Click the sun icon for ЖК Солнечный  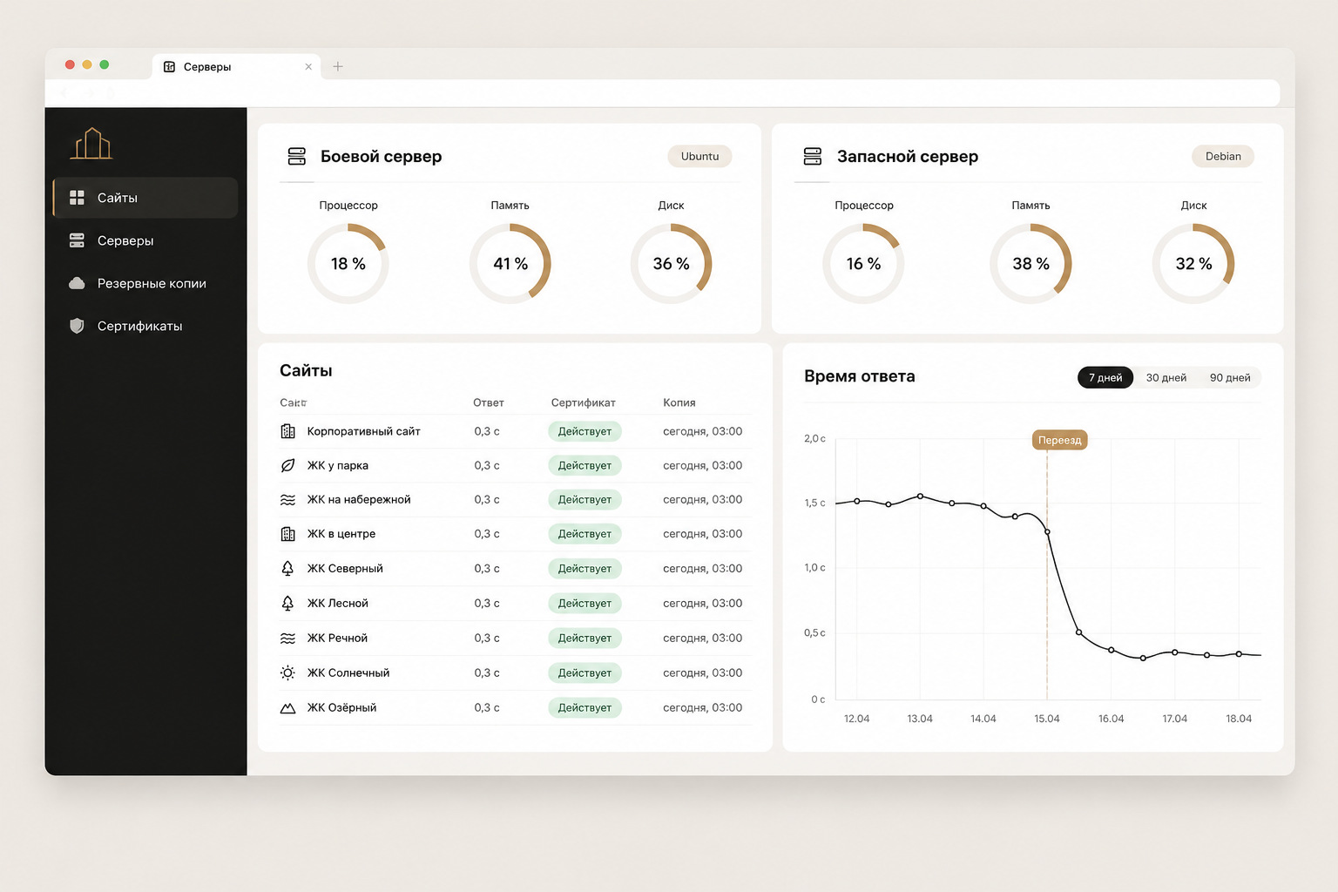coord(287,672)
